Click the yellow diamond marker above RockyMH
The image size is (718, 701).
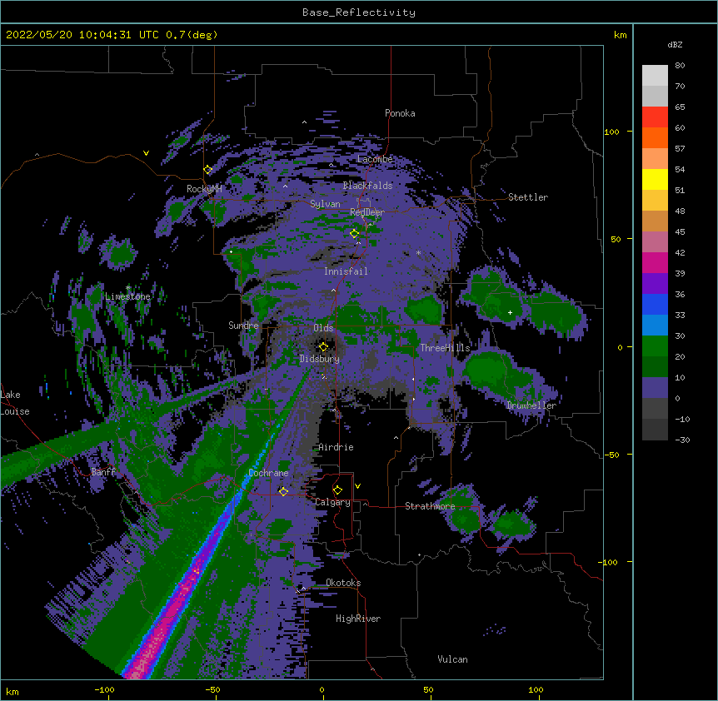(x=208, y=170)
